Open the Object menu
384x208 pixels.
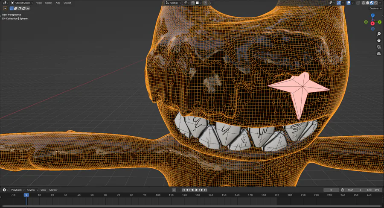(x=67, y=3)
